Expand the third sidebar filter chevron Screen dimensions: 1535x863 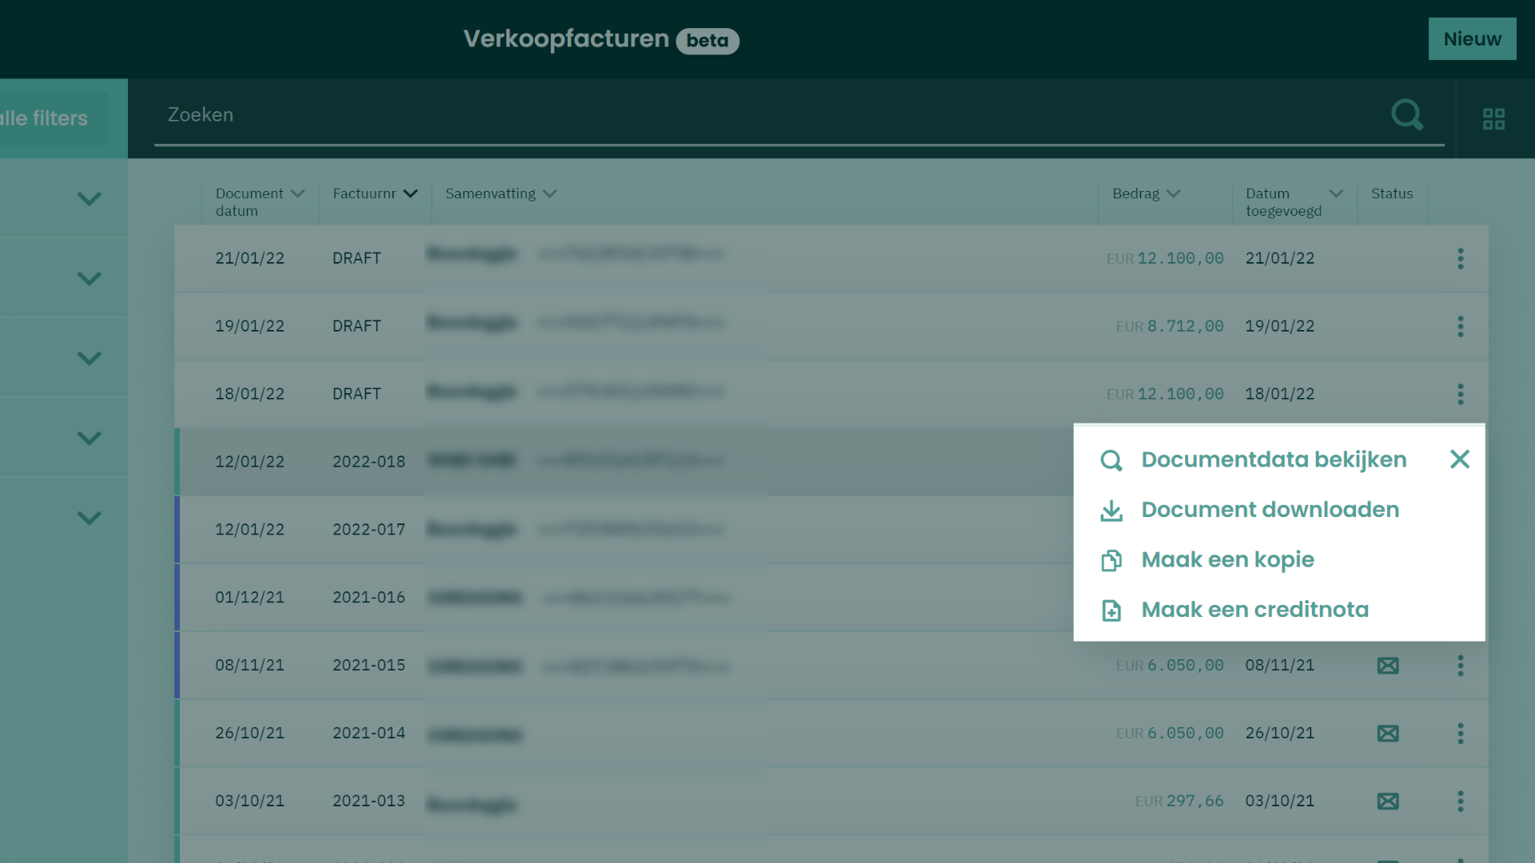89,358
